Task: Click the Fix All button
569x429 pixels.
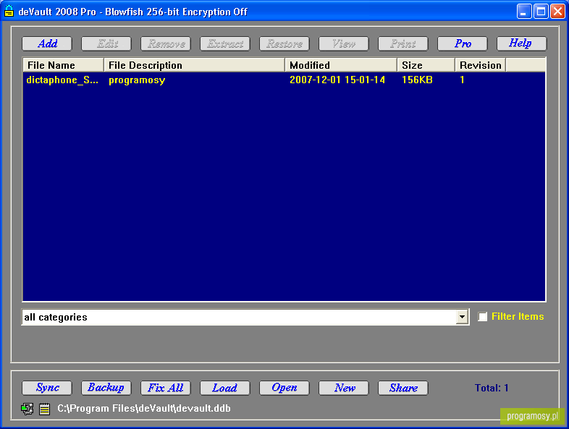Action: [166, 388]
